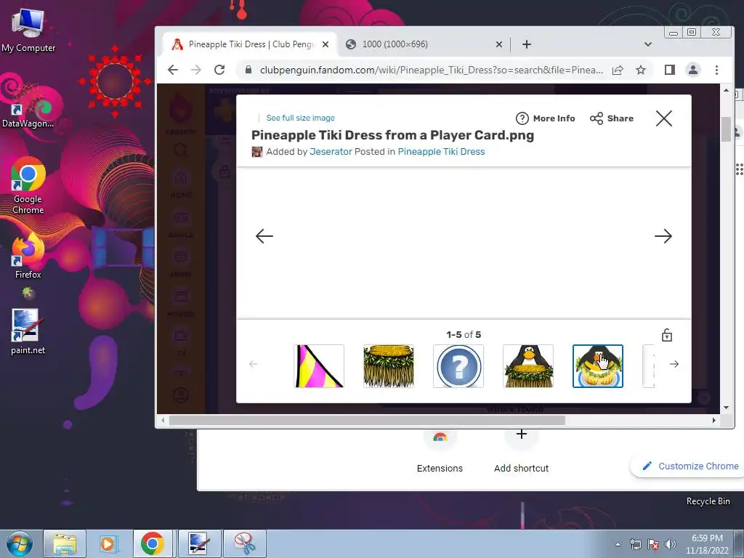Select the penguin wearing dress thumbnail
744x558 pixels.
(528, 366)
